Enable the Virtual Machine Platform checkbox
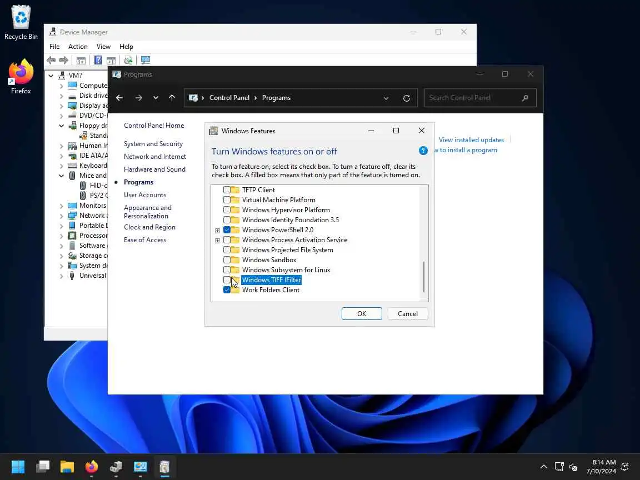Image resolution: width=640 pixels, height=480 pixels. [x=227, y=200]
